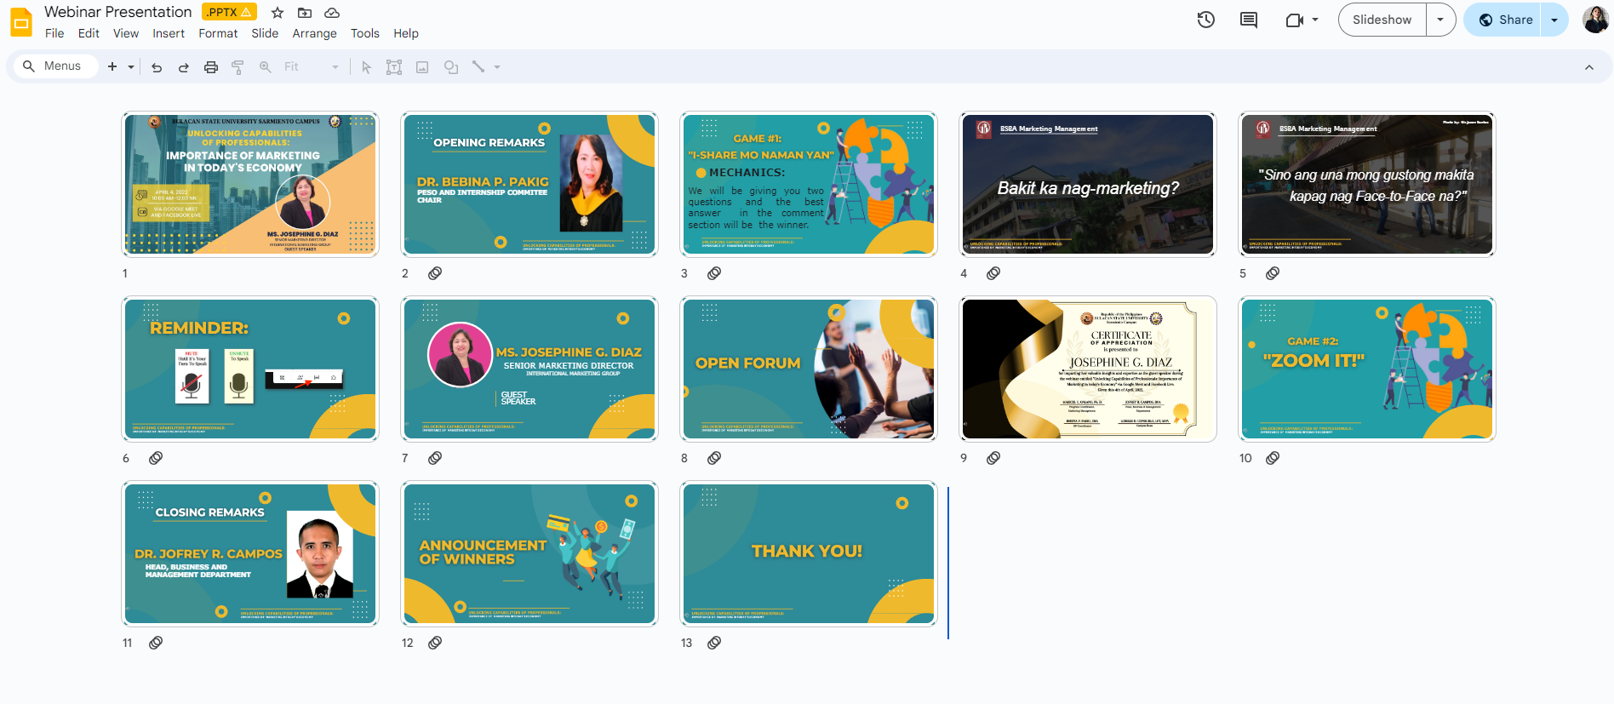Image resolution: width=1614 pixels, height=704 pixels.
Task: Insert a shape from toolbar
Action: tap(451, 67)
